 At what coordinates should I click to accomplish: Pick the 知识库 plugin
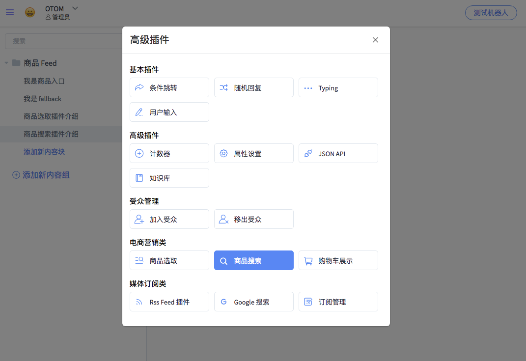(169, 178)
